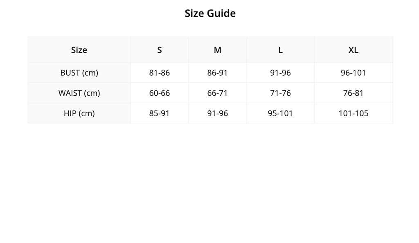
Task: Click bust value 96-101 for size XL
Action: 353,73
